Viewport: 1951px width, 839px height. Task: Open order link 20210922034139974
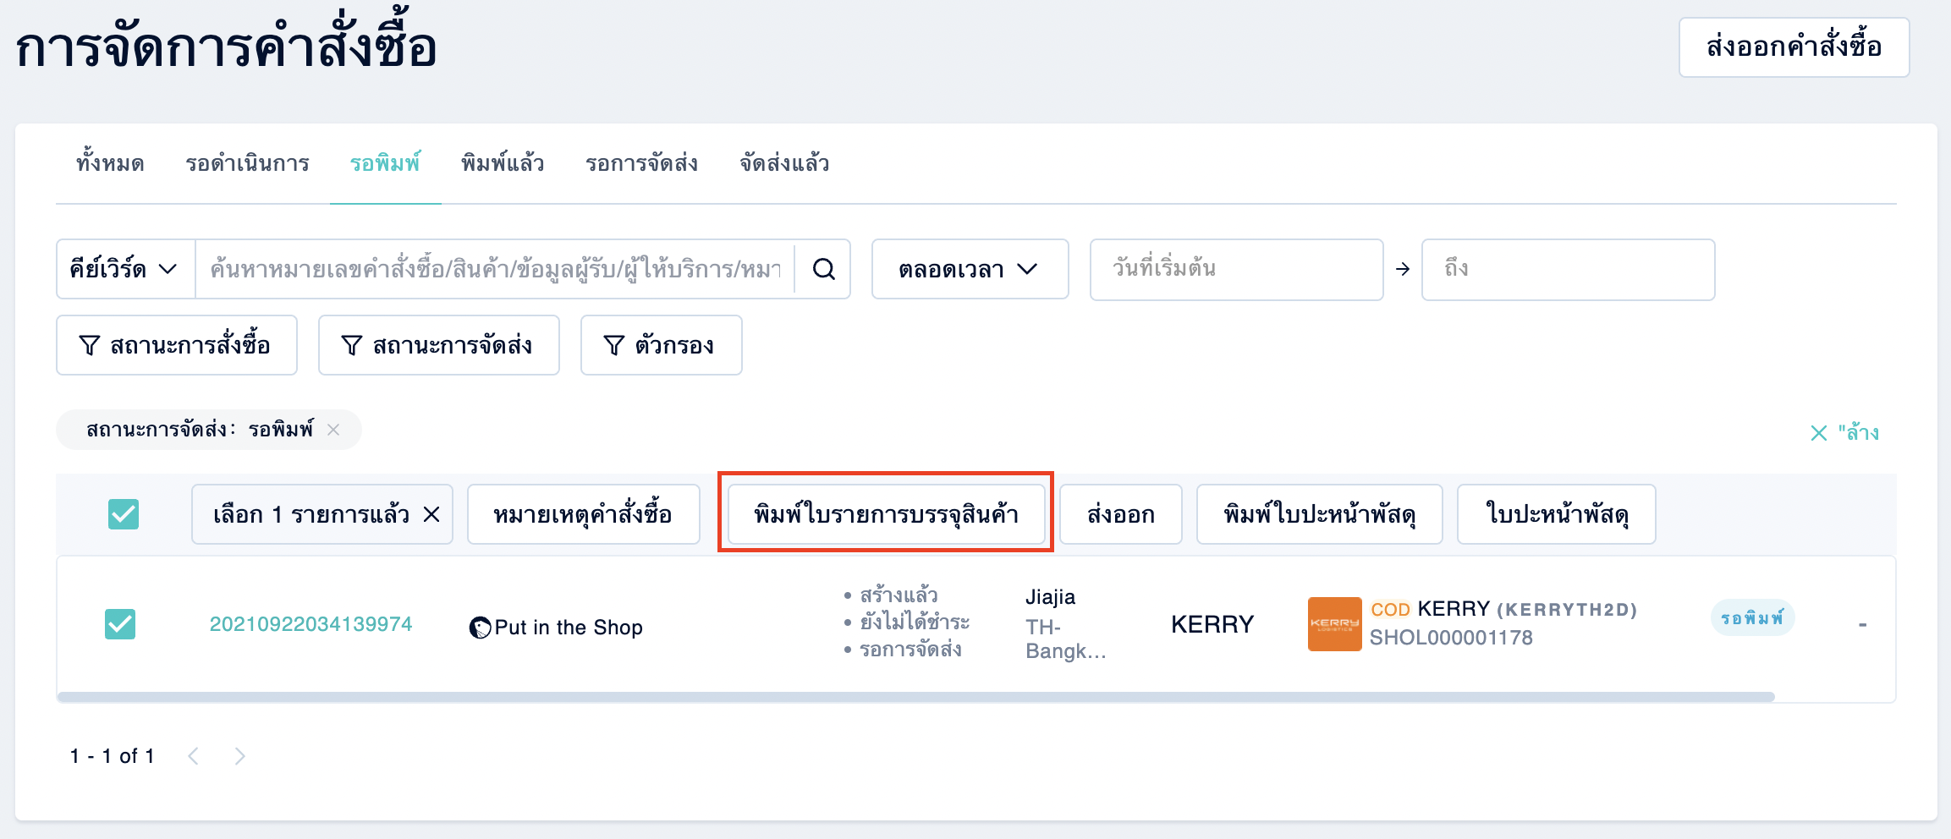[311, 624]
